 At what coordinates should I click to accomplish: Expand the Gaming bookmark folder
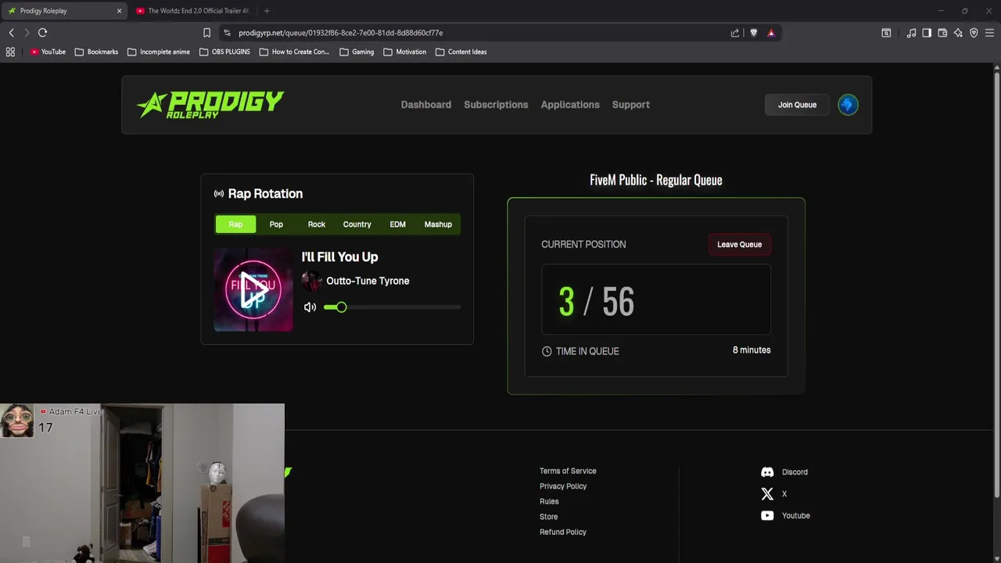tap(357, 52)
